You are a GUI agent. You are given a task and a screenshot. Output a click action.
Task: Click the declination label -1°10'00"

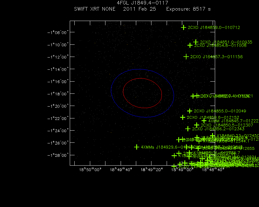point(58,45)
